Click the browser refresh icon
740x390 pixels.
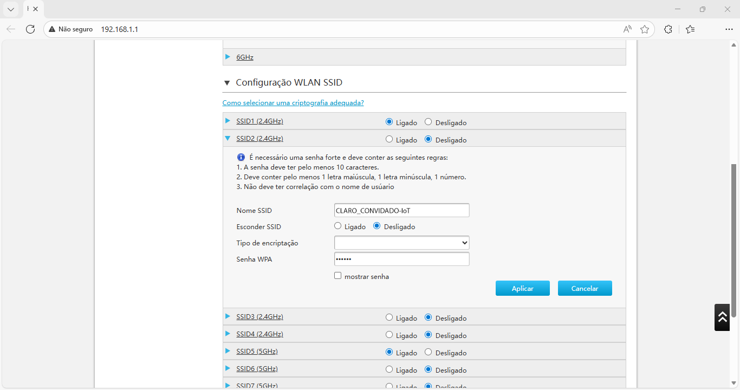coord(30,29)
